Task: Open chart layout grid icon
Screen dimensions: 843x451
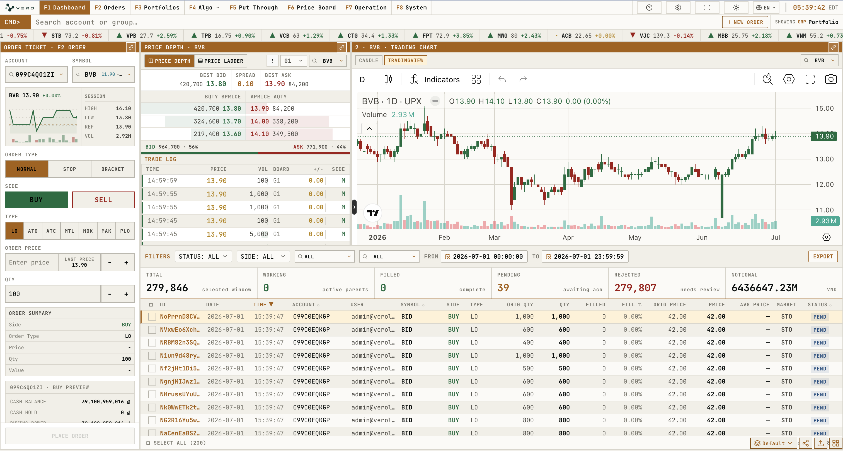Action: pyautogui.click(x=476, y=79)
